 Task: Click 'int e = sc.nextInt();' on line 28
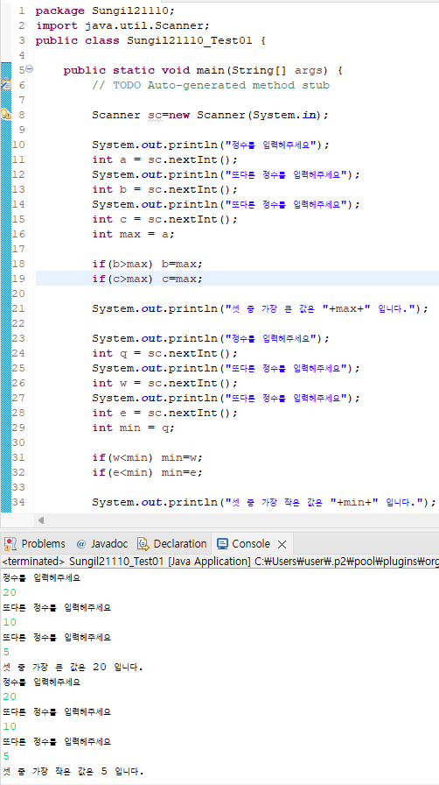click(x=165, y=413)
